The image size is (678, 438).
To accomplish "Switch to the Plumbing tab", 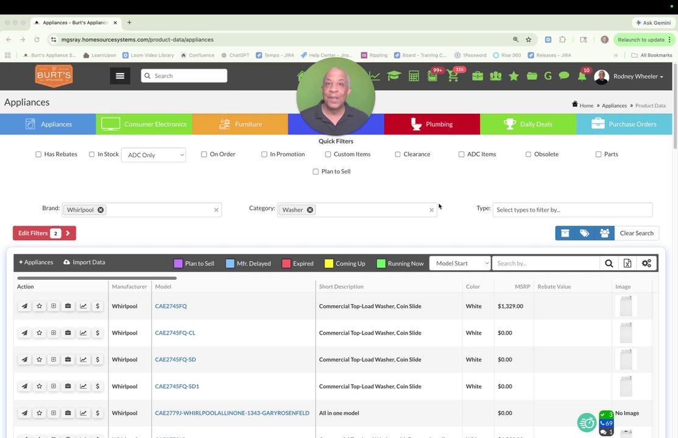I will pyautogui.click(x=432, y=124).
